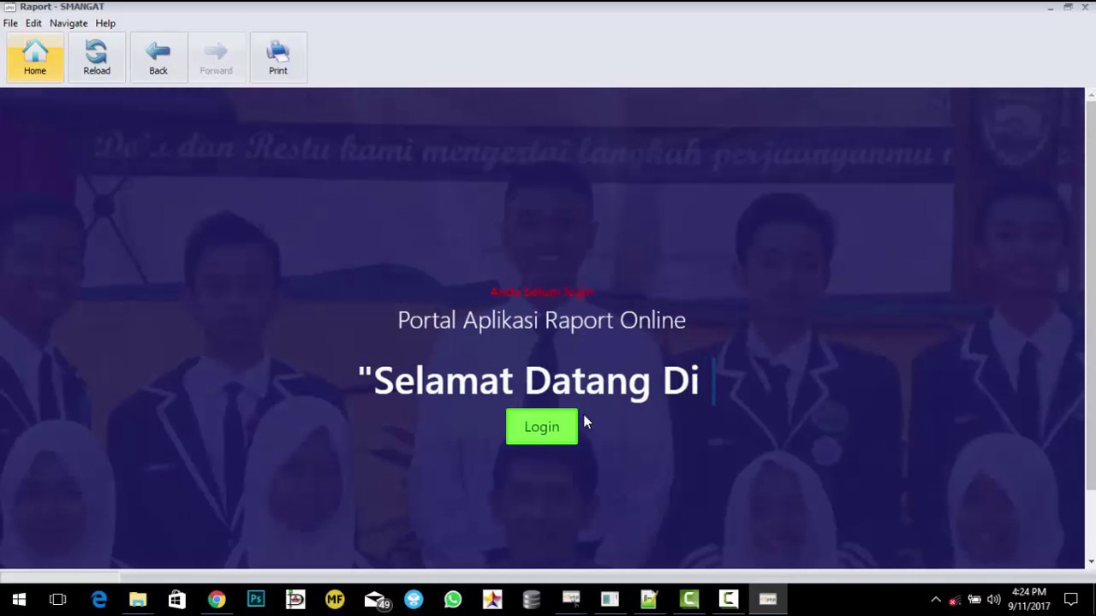Open the volume control in the tray
Screen dimensions: 1096x616
coord(993,600)
